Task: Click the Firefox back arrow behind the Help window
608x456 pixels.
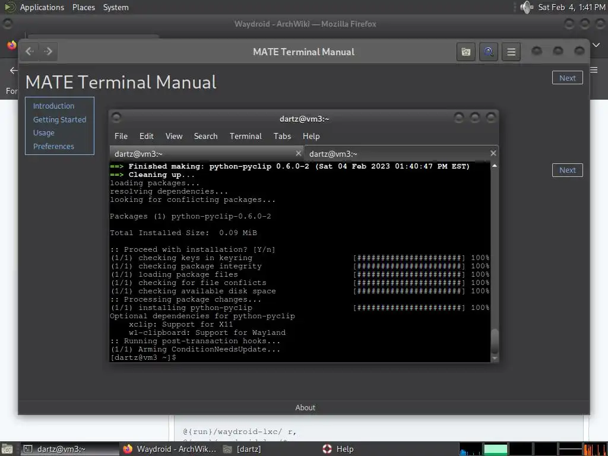Action: click(13, 70)
